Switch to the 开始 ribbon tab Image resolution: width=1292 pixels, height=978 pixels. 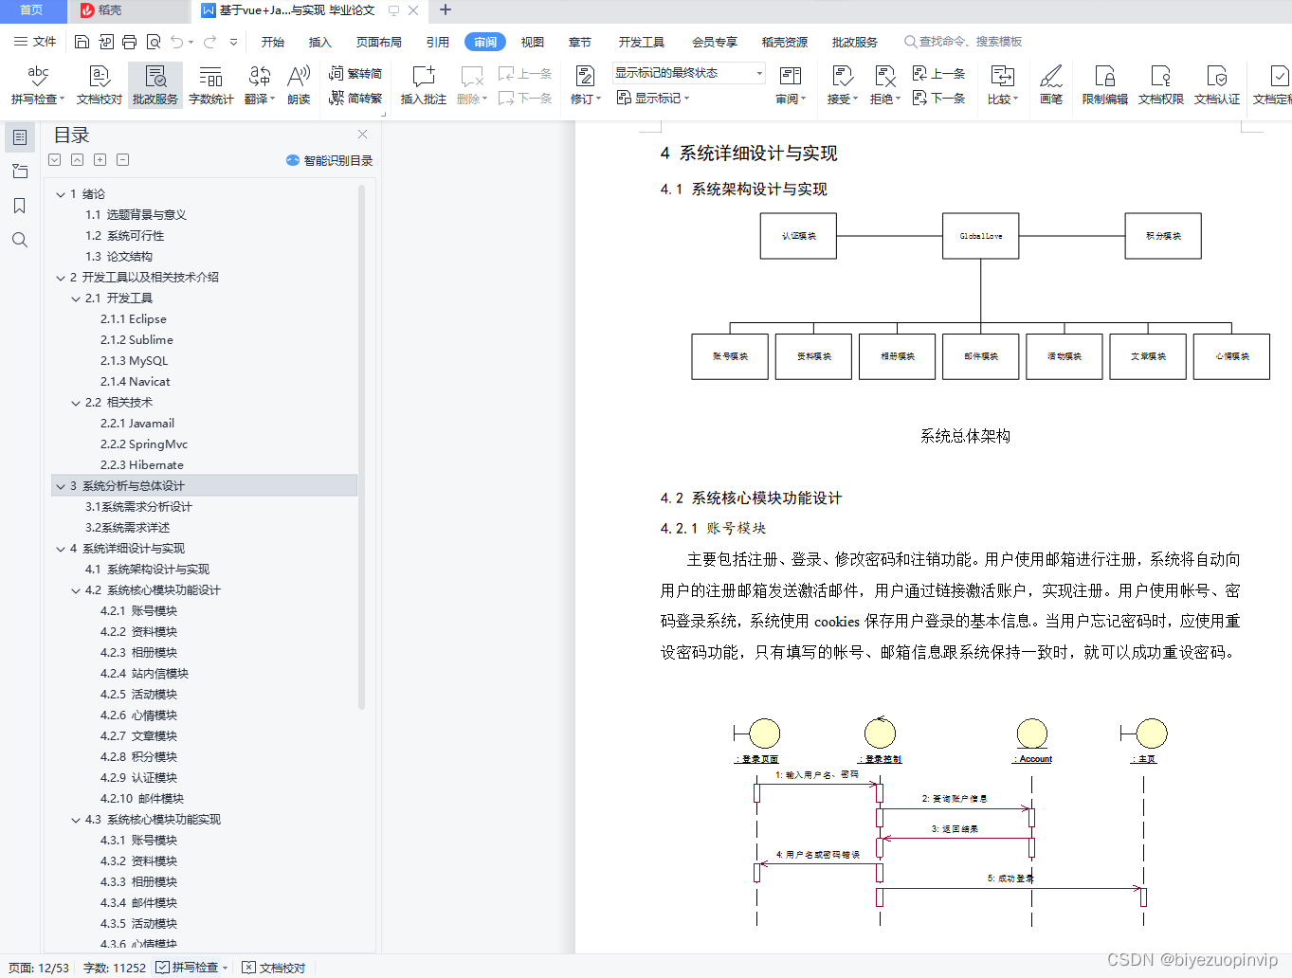[x=273, y=42]
